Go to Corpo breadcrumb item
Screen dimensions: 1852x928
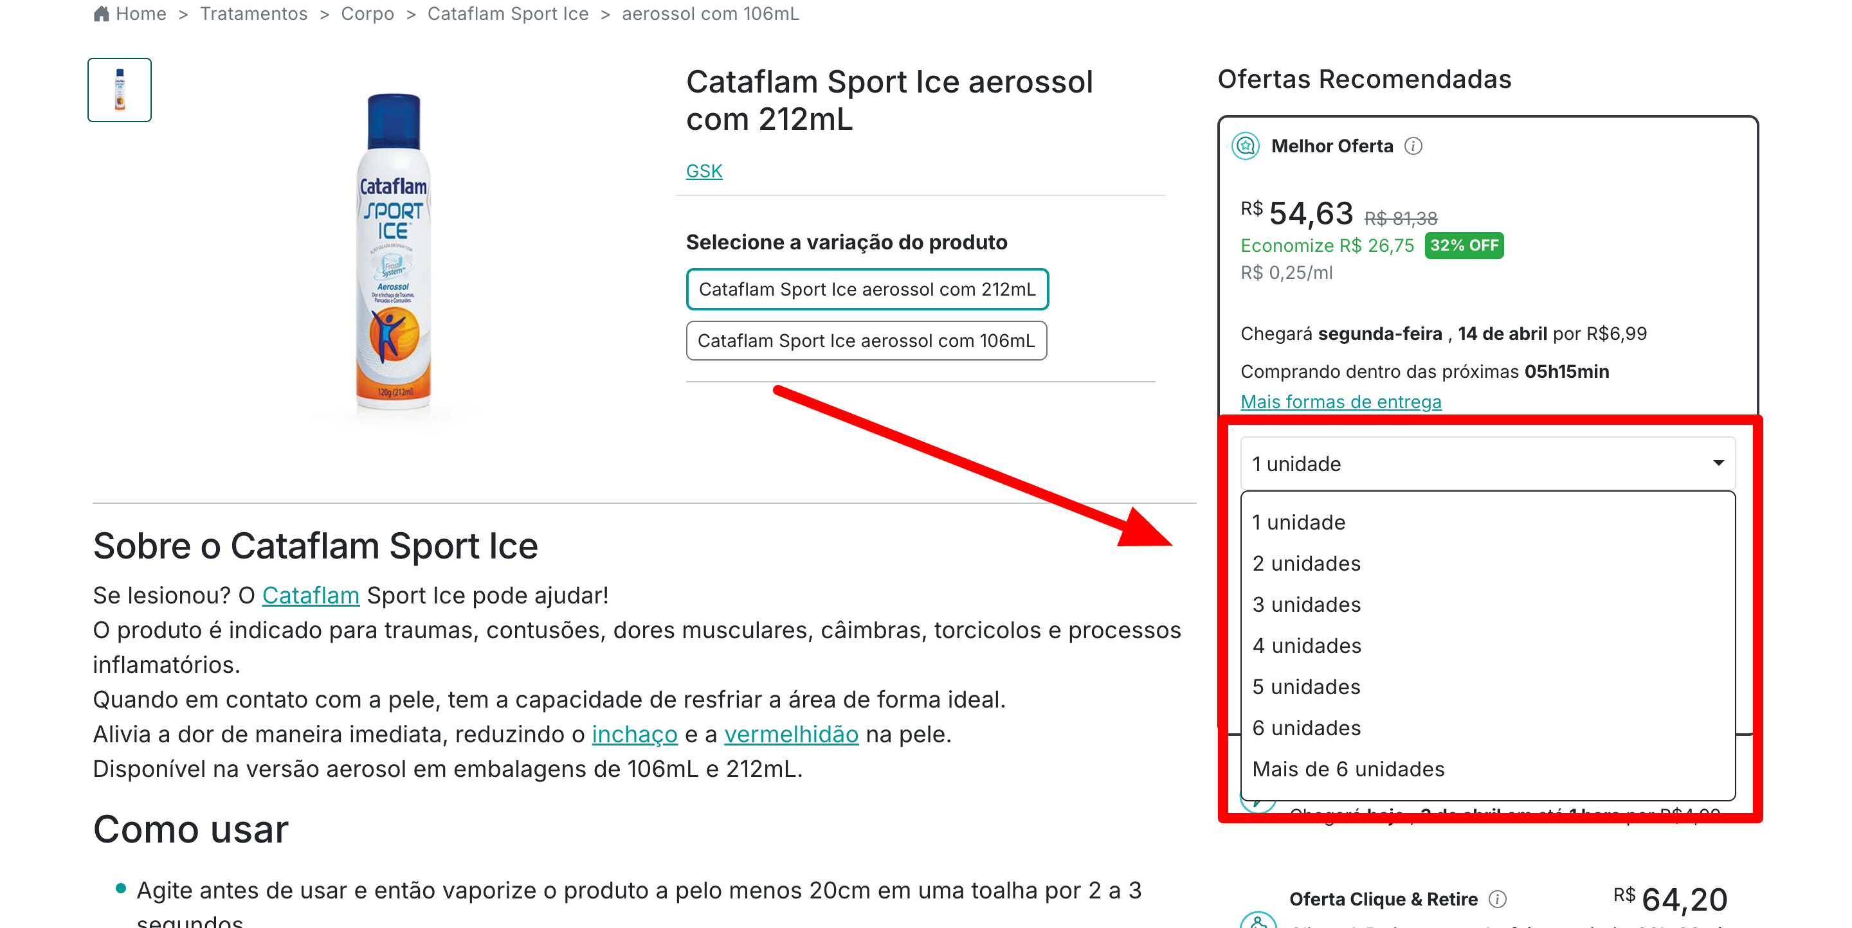(x=367, y=13)
